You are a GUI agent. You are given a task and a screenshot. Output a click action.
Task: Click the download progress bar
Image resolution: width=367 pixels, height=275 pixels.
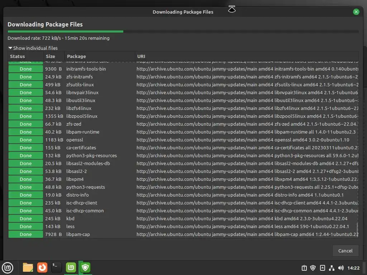click(183, 32)
